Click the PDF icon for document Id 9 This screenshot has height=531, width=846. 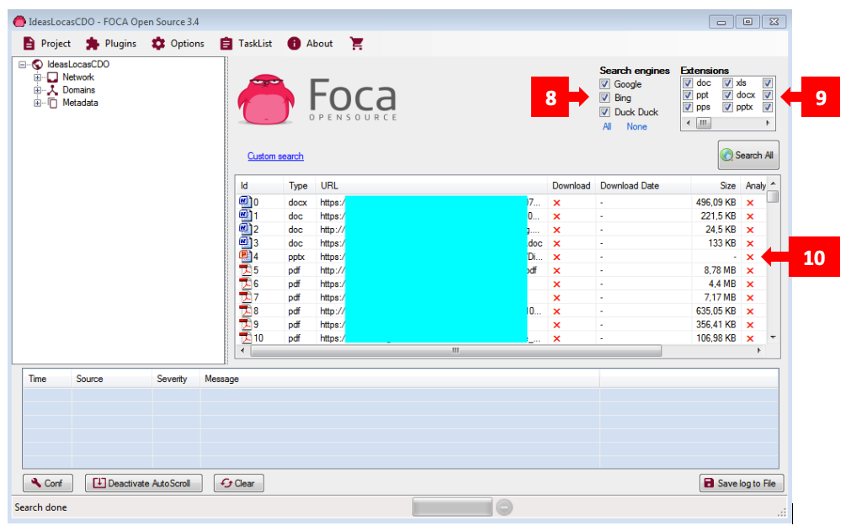click(245, 324)
